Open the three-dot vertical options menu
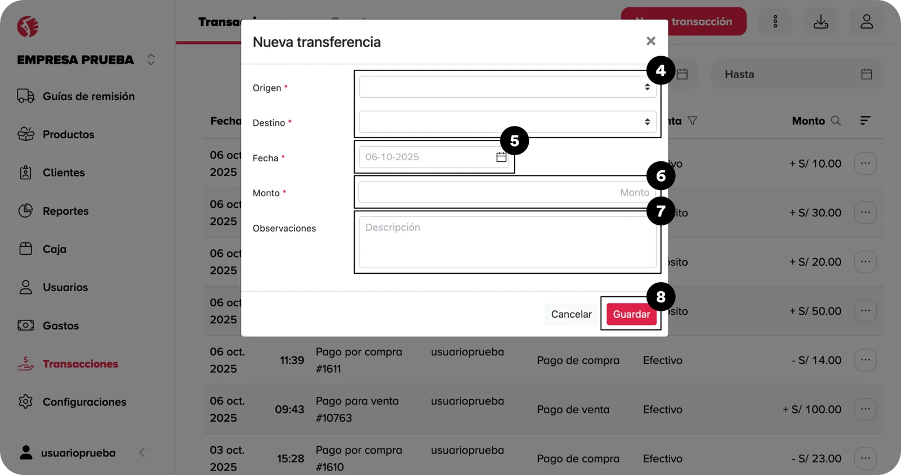Image resolution: width=901 pixels, height=475 pixels. click(775, 22)
